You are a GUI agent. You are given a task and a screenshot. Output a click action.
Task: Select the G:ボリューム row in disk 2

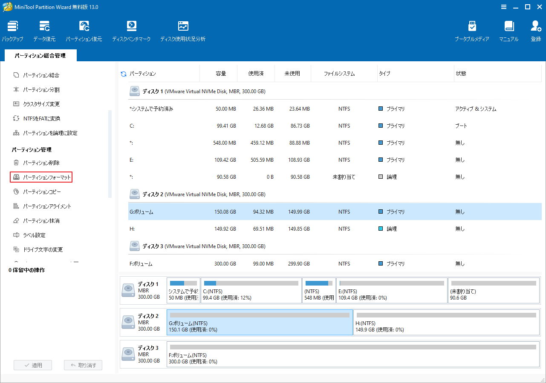(x=256, y=212)
